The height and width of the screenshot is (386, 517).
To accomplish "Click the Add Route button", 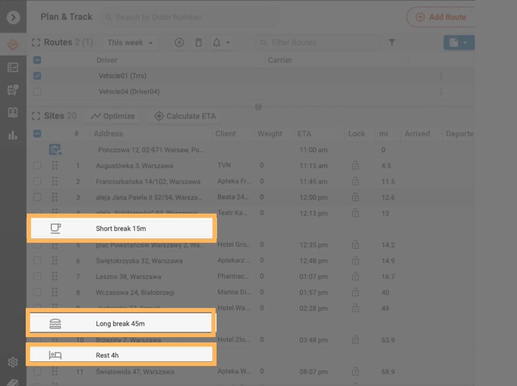I will click(x=441, y=17).
